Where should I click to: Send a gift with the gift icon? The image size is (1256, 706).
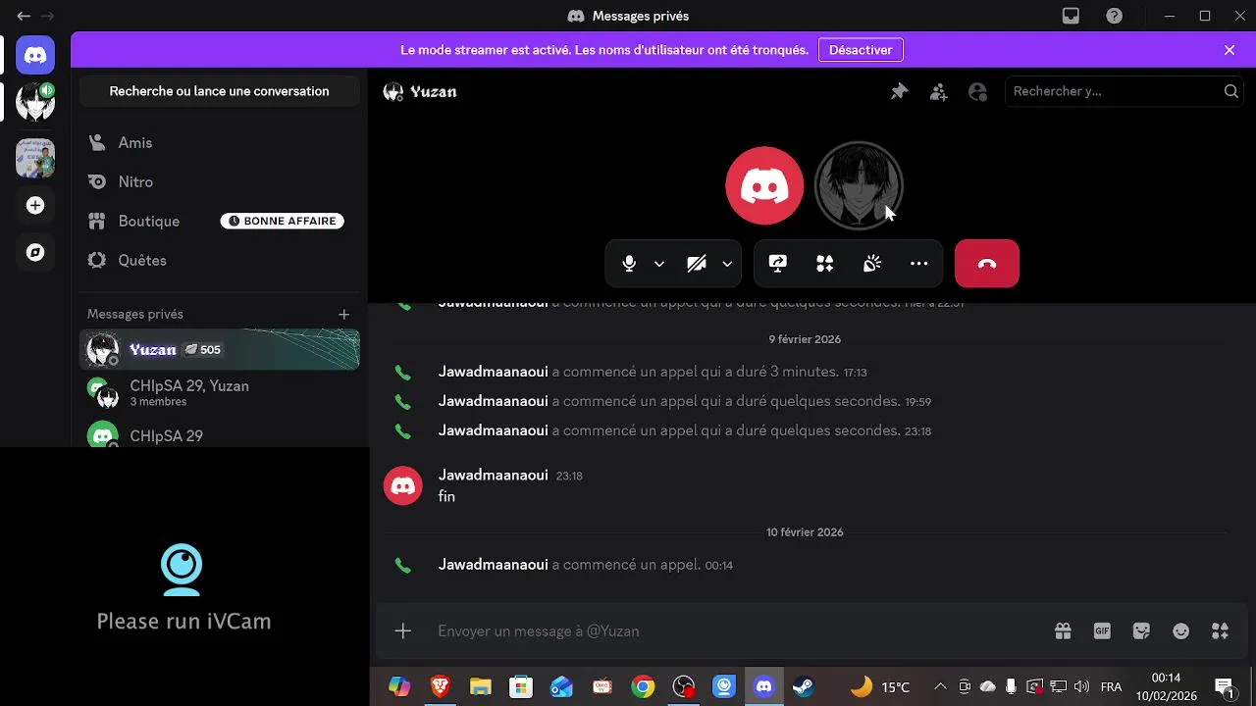[1063, 630]
